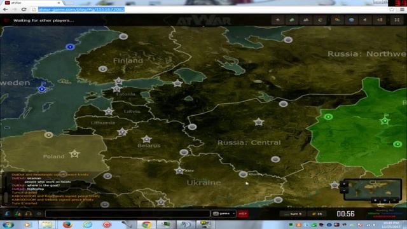This screenshot has height=229, width=407.
Task: Click the share arrow icon in top toolbar
Action: tap(365, 20)
